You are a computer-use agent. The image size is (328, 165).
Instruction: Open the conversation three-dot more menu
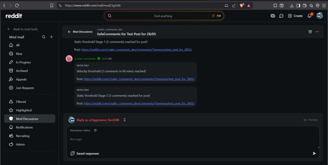[x=317, y=32]
